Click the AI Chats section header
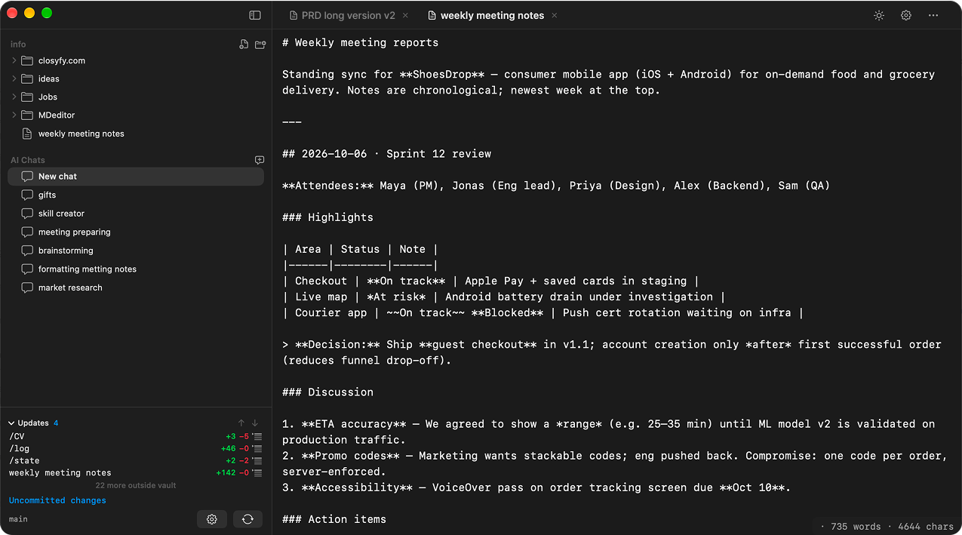The image size is (962, 535). pos(28,160)
